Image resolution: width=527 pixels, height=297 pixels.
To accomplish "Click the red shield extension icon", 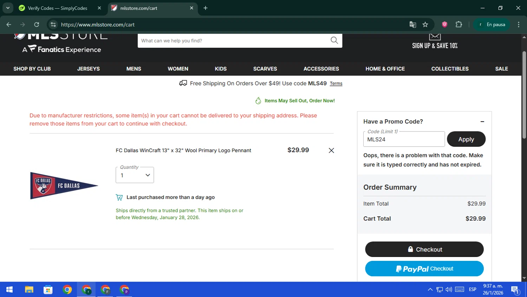I will 444,25.
